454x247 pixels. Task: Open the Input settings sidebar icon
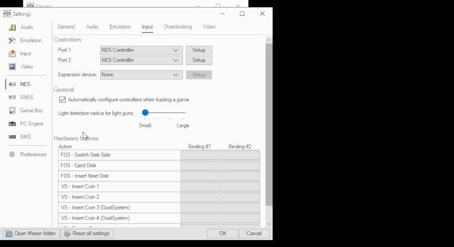click(12, 54)
